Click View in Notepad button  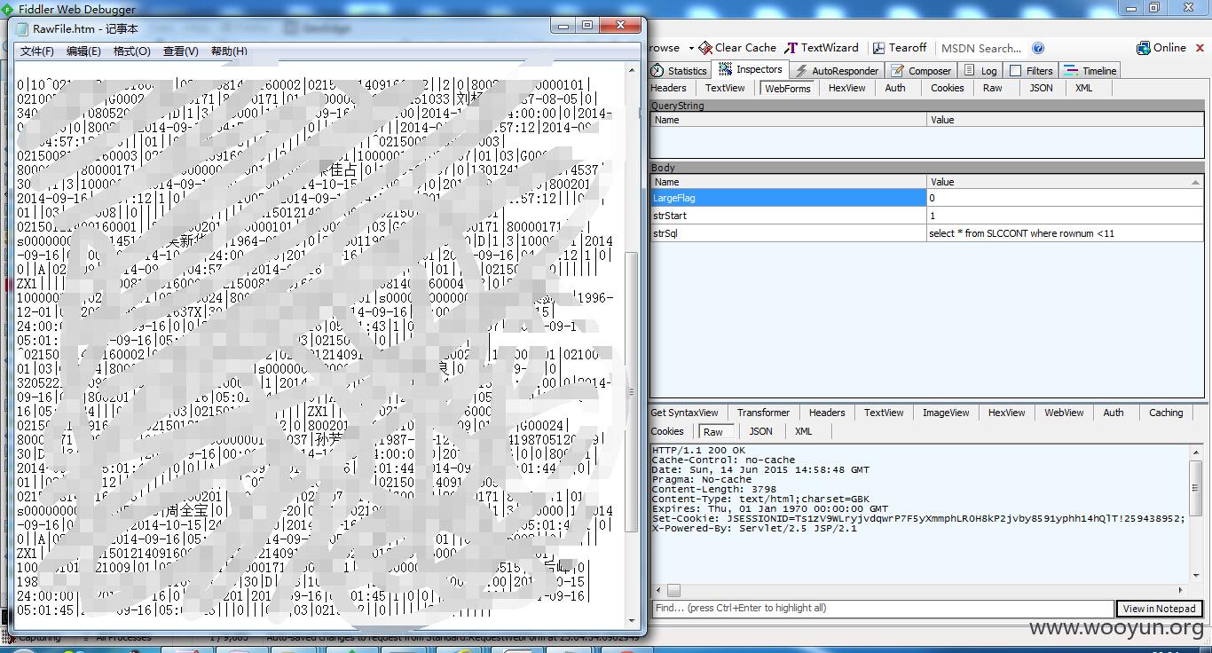pos(1160,608)
